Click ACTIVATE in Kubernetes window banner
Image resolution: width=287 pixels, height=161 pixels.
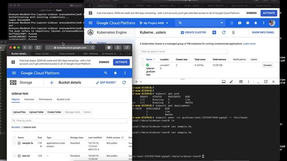(x=269, y=13)
